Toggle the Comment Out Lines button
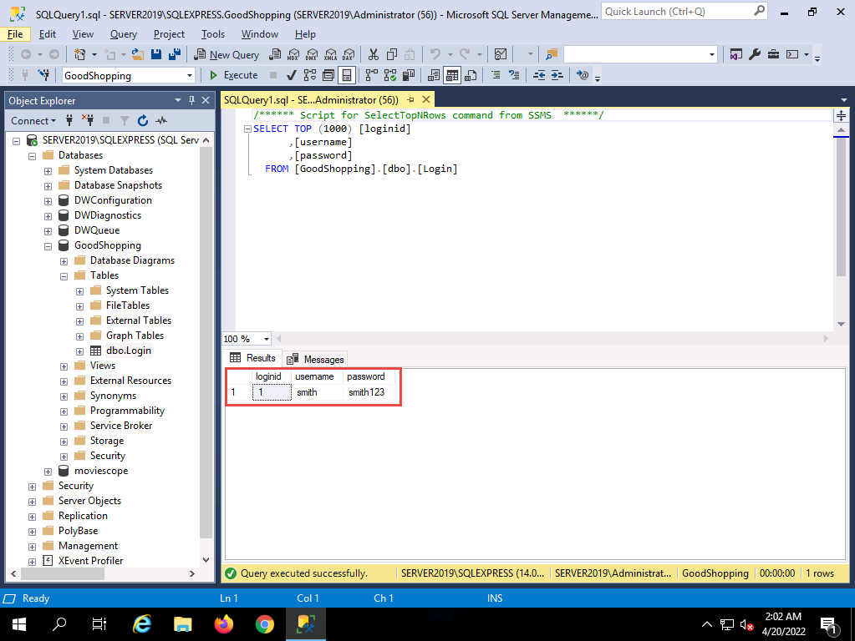Screen dimensions: 855x641 point(496,75)
